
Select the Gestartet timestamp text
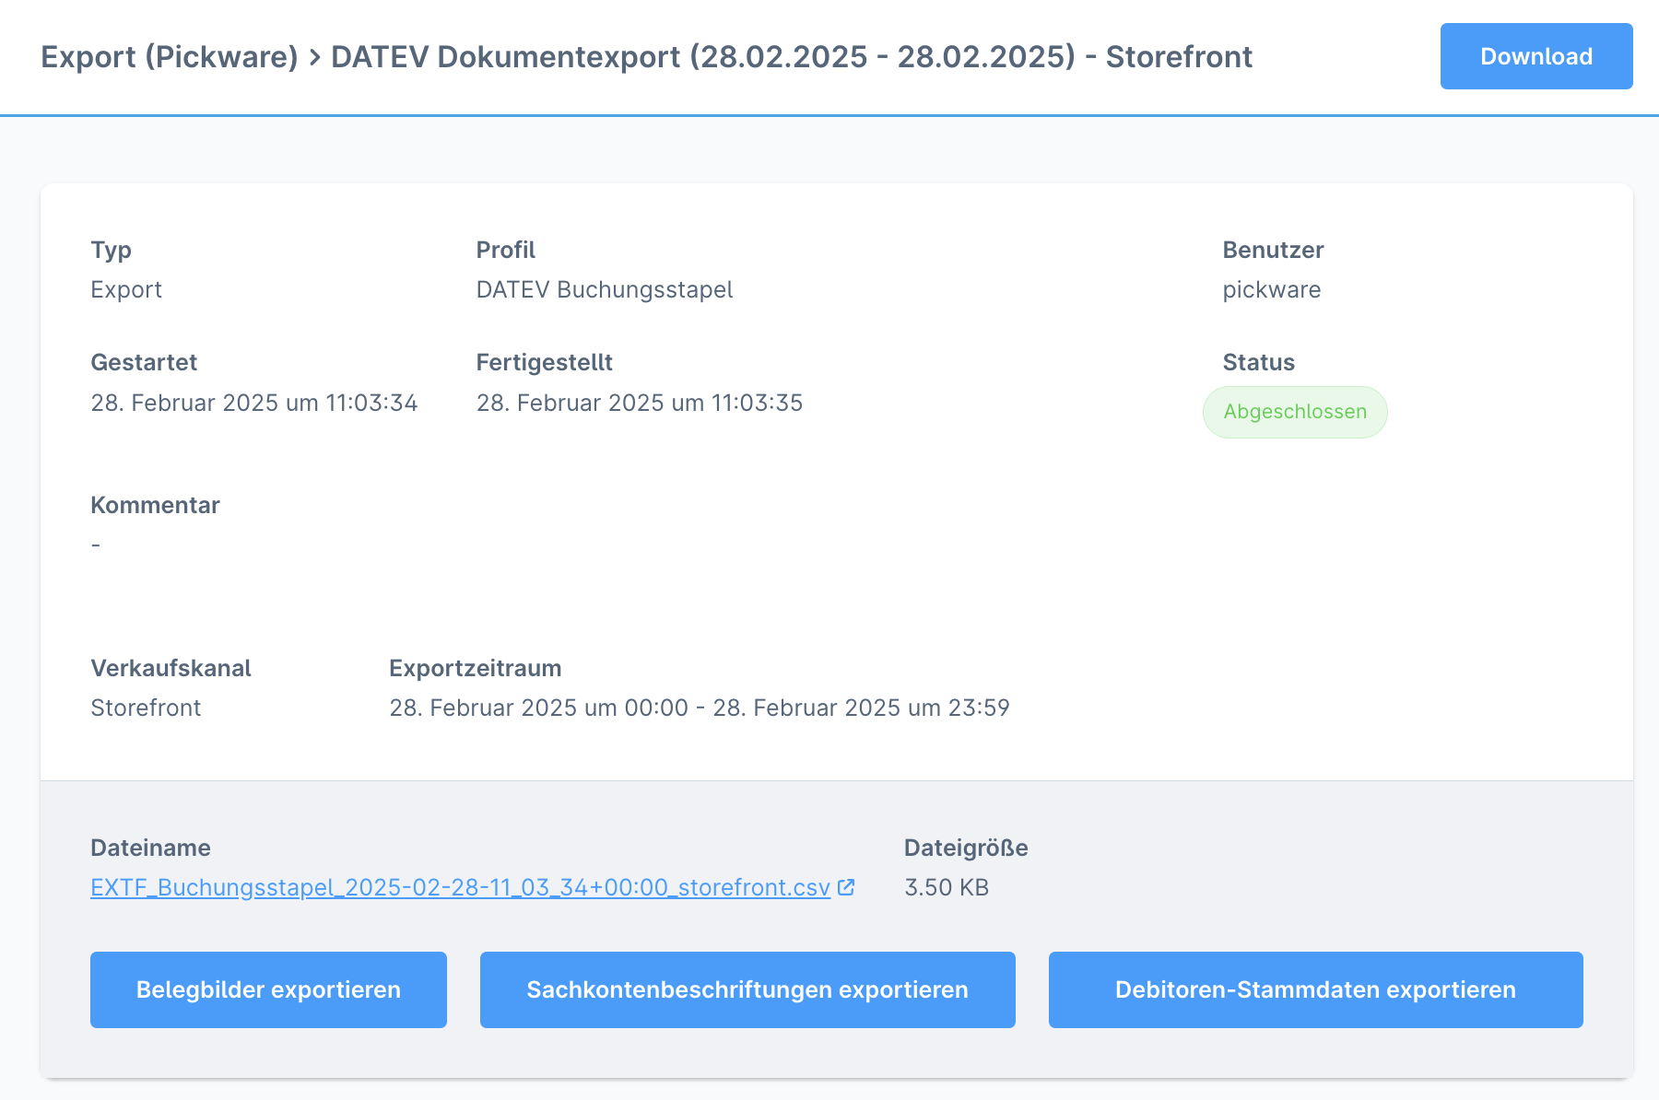coord(254,403)
